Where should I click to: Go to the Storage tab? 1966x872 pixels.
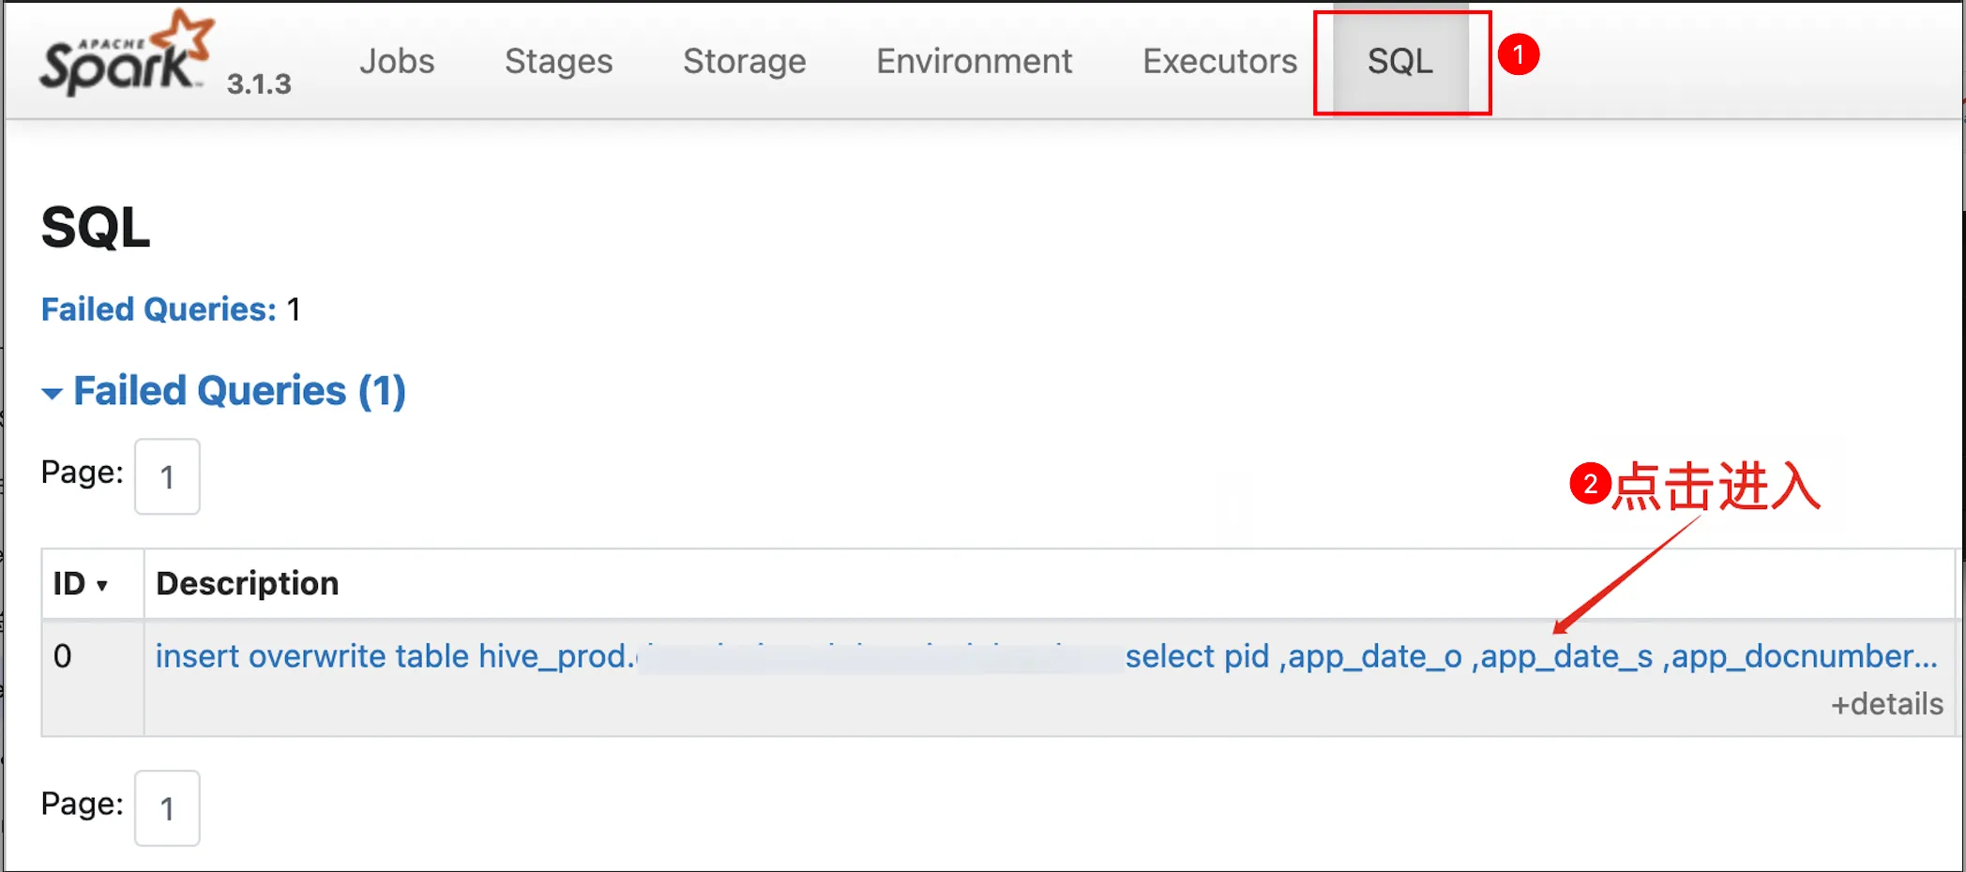pyautogui.click(x=744, y=62)
